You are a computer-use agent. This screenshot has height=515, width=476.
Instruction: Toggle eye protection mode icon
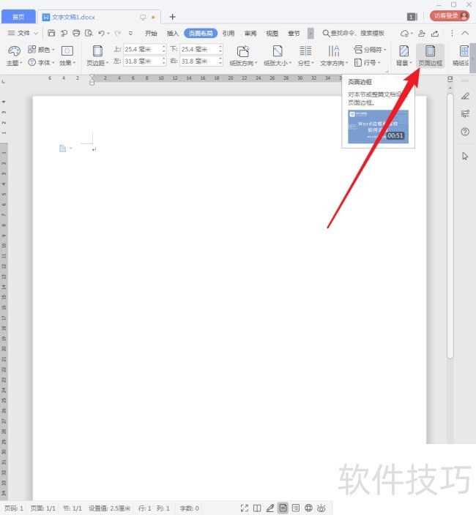(x=321, y=508)
